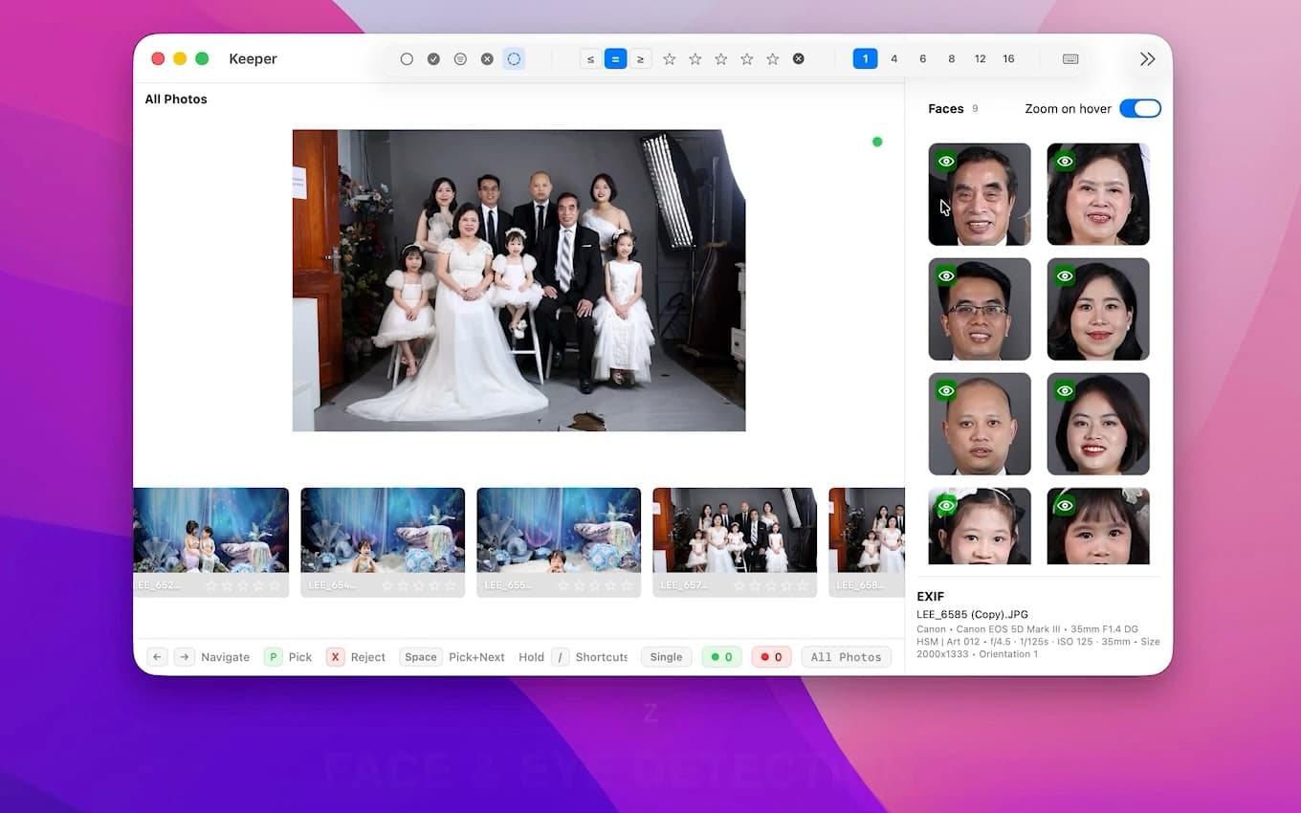Turn off the Zoom on hover switch

point(1140,108)
